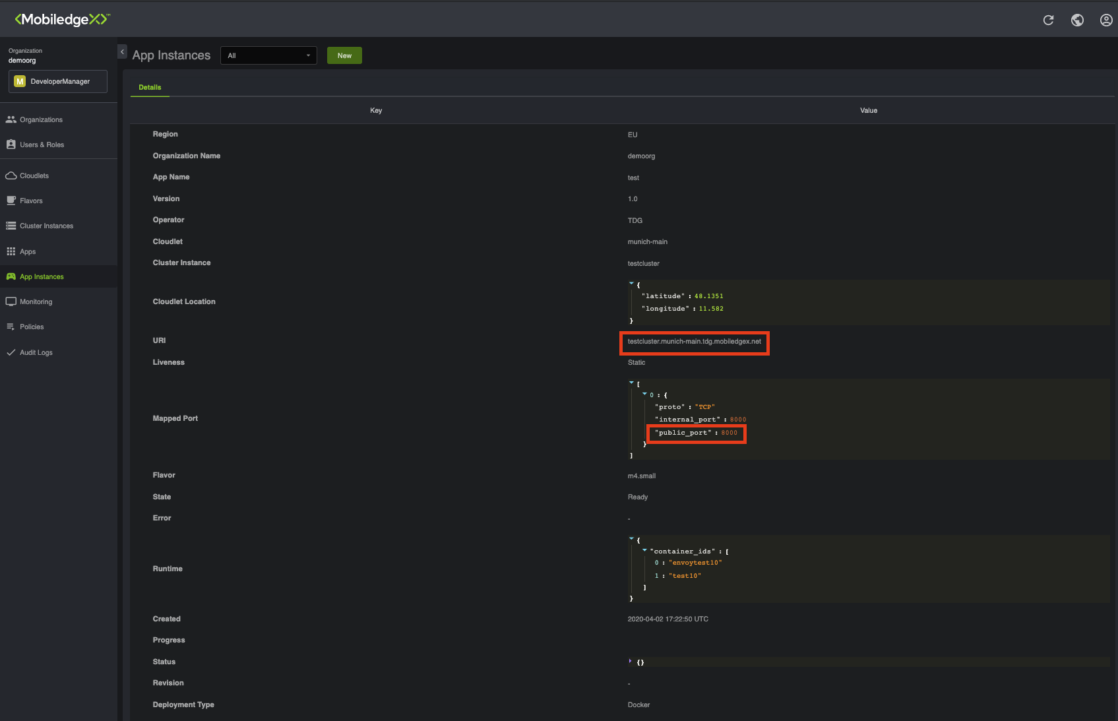Click the Cloudlets cloud icon
1118x721 pixels.
click(x=11, y=175)
